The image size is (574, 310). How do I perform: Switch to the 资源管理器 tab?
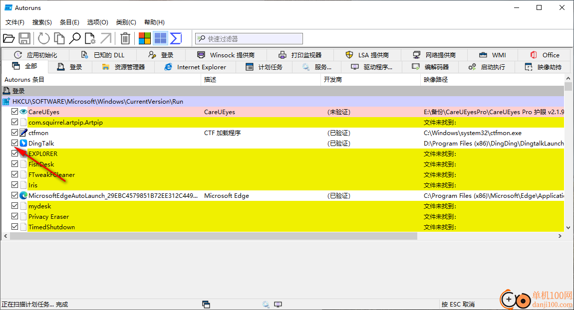pyautogui.click(x=123, y=67)
